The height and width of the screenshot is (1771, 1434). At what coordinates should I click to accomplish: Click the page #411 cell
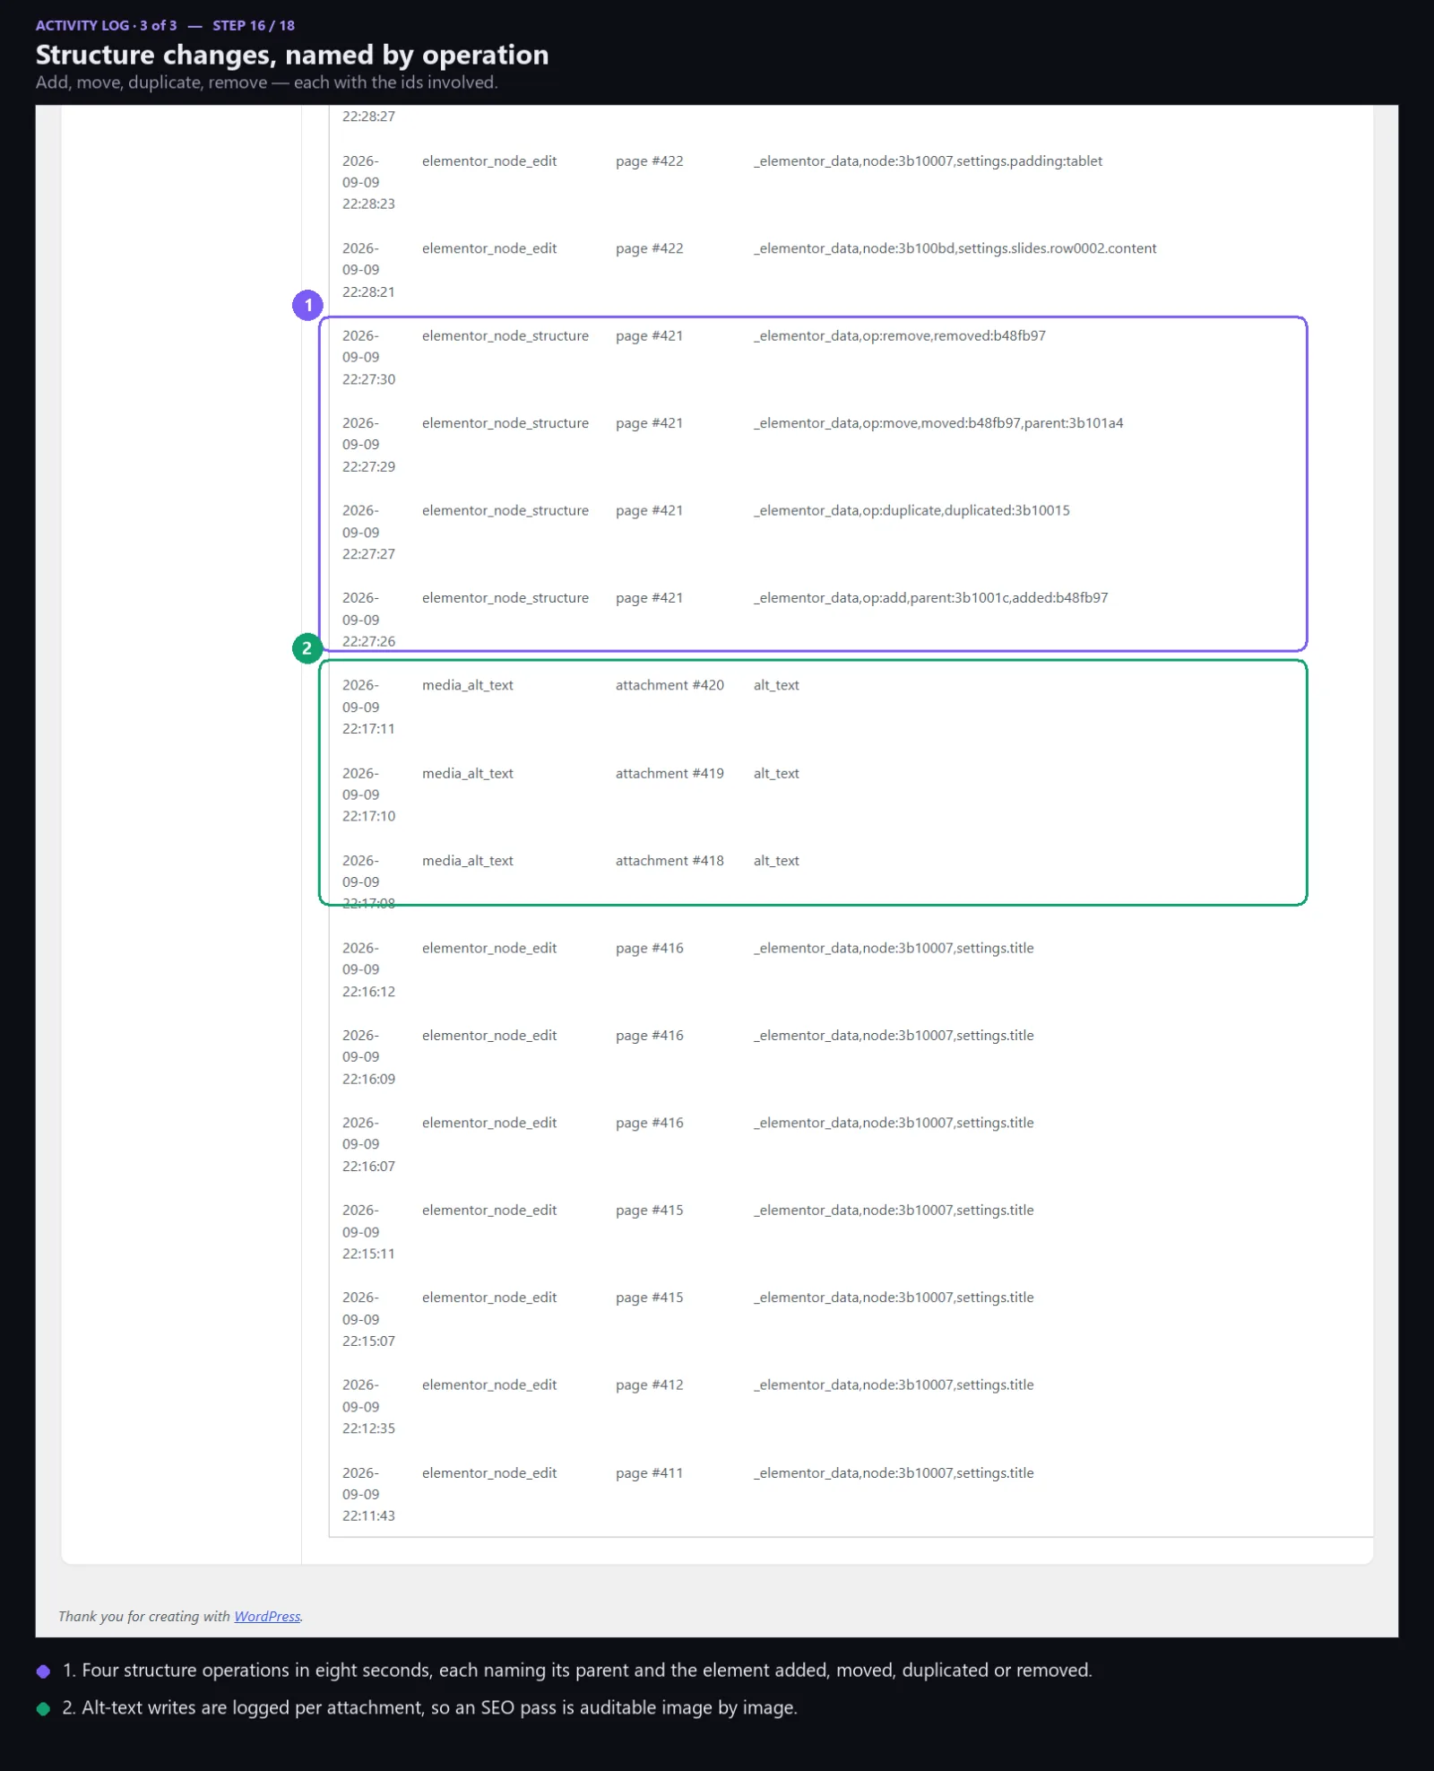[649, 1472]
